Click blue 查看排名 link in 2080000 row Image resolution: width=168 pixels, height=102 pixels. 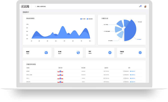[x=133, y=71]
